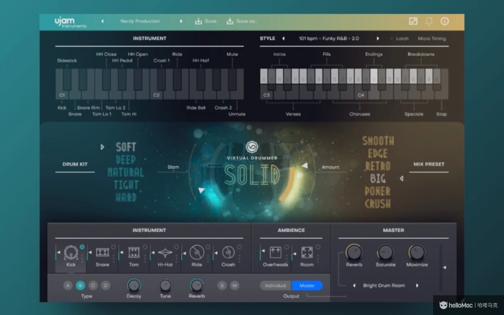Screen dimensions: 504x315
Task: Toggle the Crash power indicator
Action: point(239,247)
